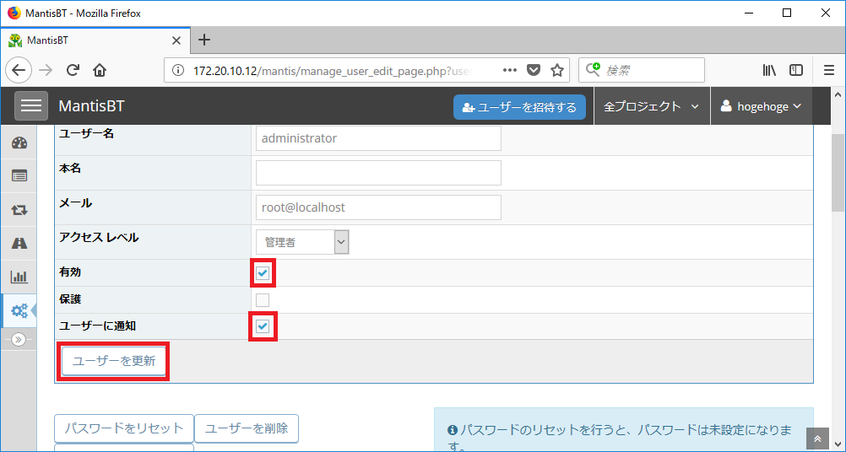Select the MantisBT browser tab
This screenshot has height=452, width=846.
[95, 40]
